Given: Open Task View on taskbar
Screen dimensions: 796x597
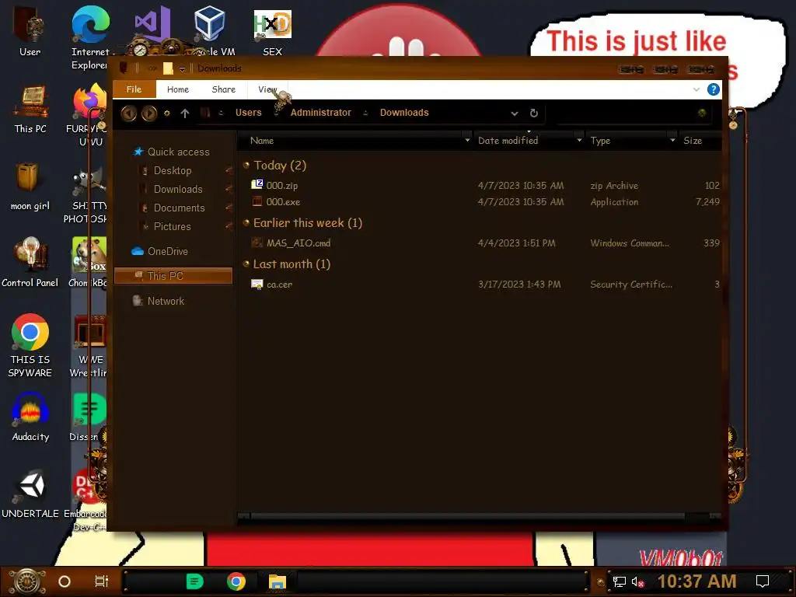Looking at the screenshot, I should pyautogui.click(x=102, y=581).
